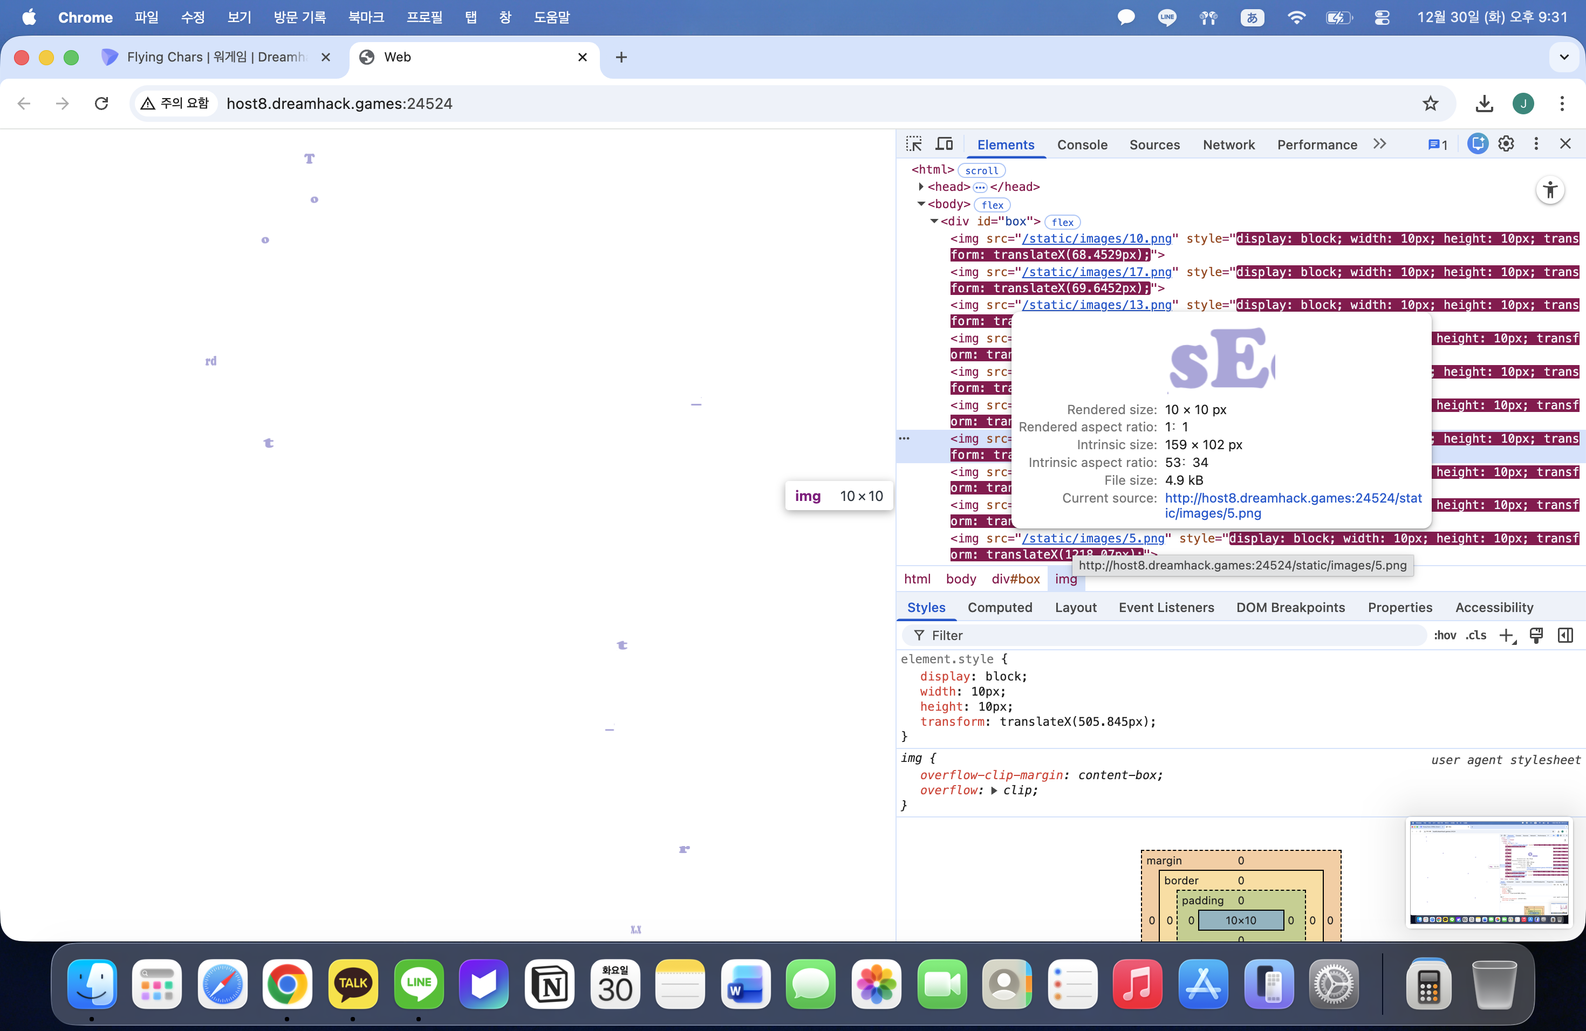Reload the current page
This screenshot has height=1031, width=1586.
pyautogui.click(x=101, y=103)
